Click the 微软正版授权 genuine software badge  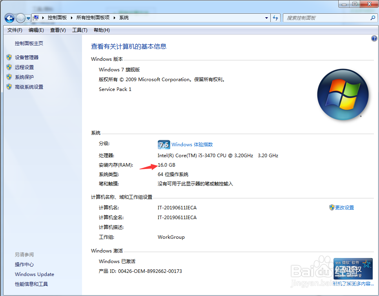[353, 269]
